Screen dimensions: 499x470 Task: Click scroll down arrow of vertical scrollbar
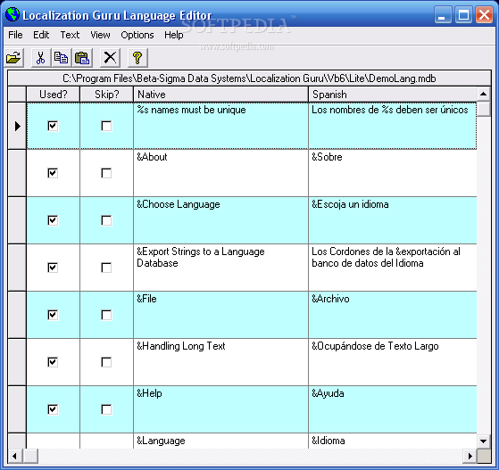pyautogui.click(x=484, y=441)
